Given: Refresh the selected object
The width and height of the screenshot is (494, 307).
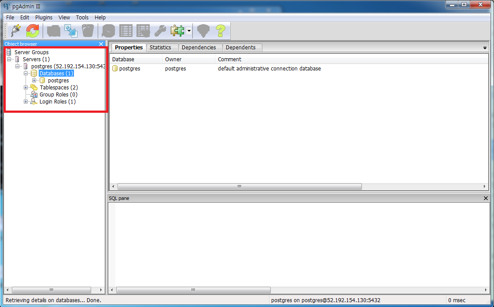Looking at the screenshot, I should [32, 30].
